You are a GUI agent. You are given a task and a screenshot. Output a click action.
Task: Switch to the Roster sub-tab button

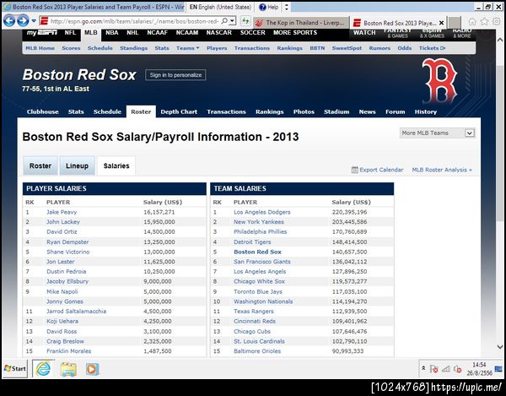click(x=40, y=165)
